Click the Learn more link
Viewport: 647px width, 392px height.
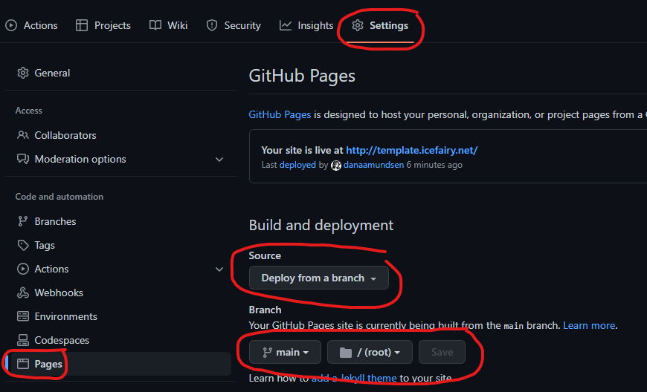pos(589,325)
